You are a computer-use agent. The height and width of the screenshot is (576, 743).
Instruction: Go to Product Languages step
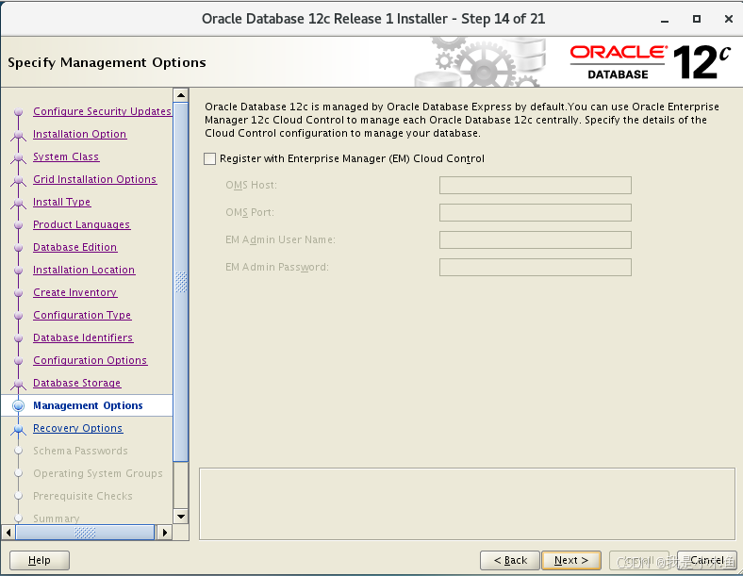[x=81, y=224]
